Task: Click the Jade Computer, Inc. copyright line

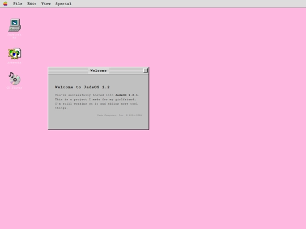Action: [x=120, y=115]
